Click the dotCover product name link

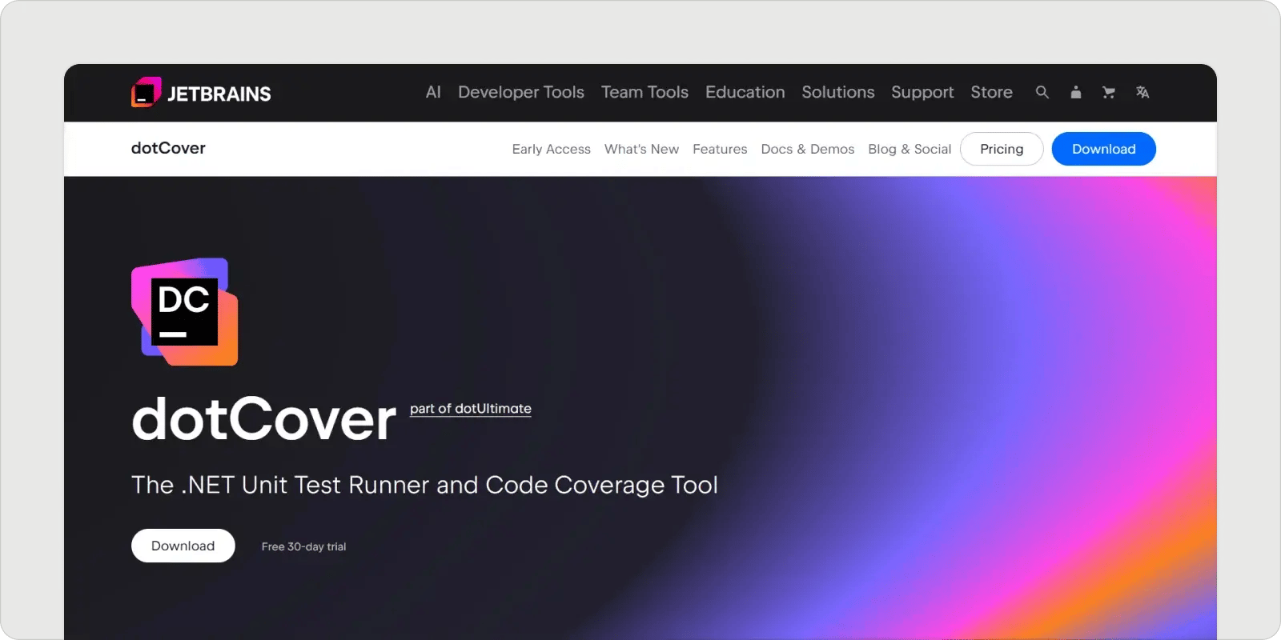168,148
